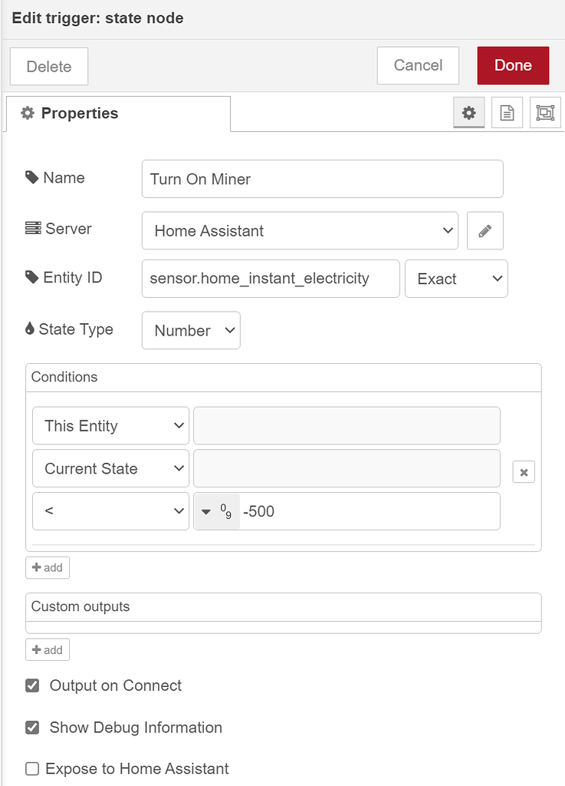The width and height of the screenshot is (565, 786).
Task: Click the Delete button
Action: (x=48, y=66)
